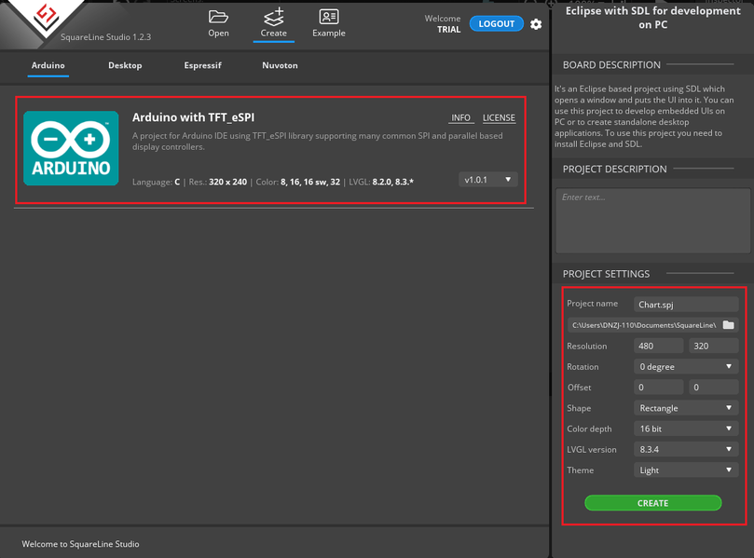Open the Rotation dropdown showing 0 degree
The width and height of the screenshot is (754, 558).
(x=686, y=367)
